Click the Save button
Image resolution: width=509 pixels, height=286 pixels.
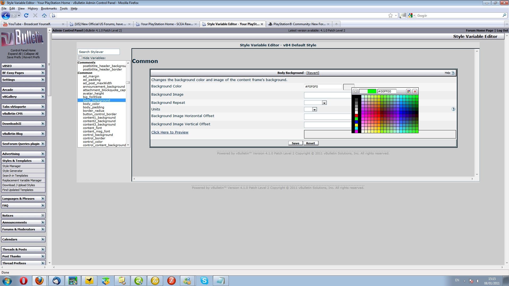click(295, 143)
